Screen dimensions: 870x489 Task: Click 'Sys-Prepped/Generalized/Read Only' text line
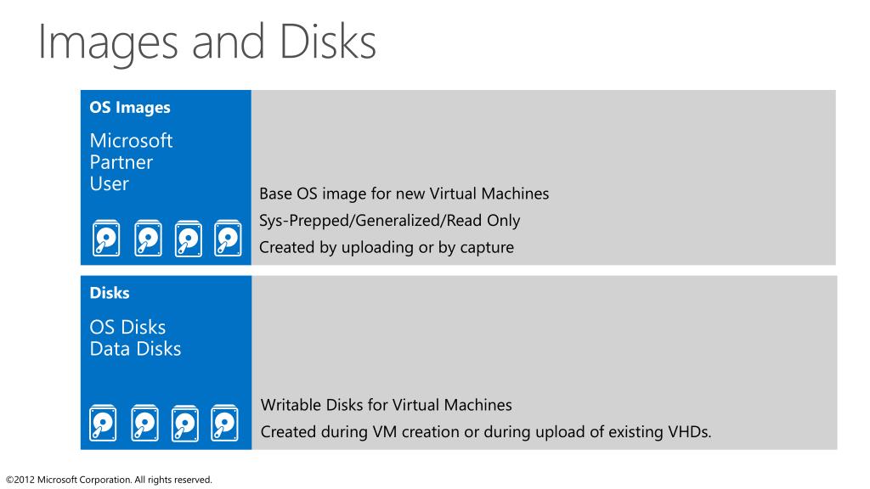point(389,221)
